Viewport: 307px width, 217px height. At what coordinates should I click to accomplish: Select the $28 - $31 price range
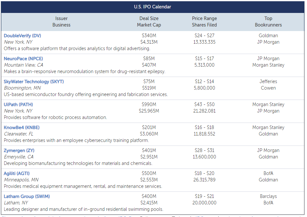point(204,150)
